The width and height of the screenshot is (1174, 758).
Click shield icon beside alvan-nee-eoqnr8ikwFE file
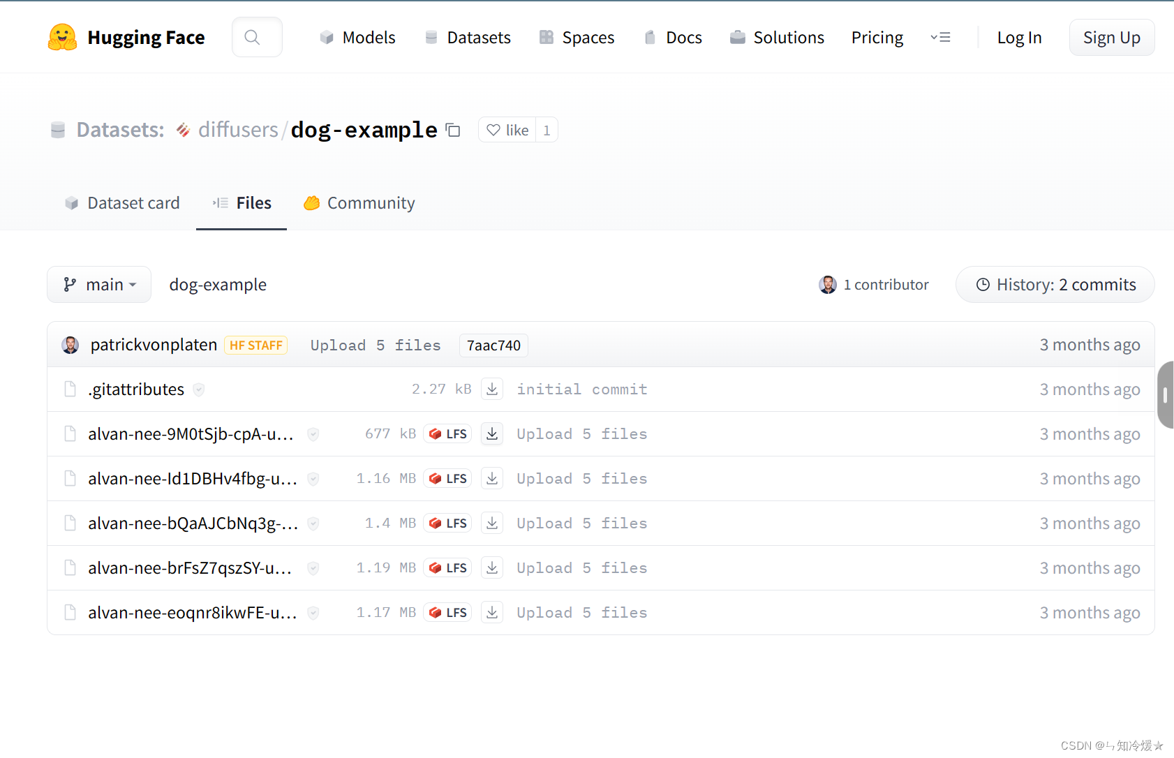pos(313,613)
